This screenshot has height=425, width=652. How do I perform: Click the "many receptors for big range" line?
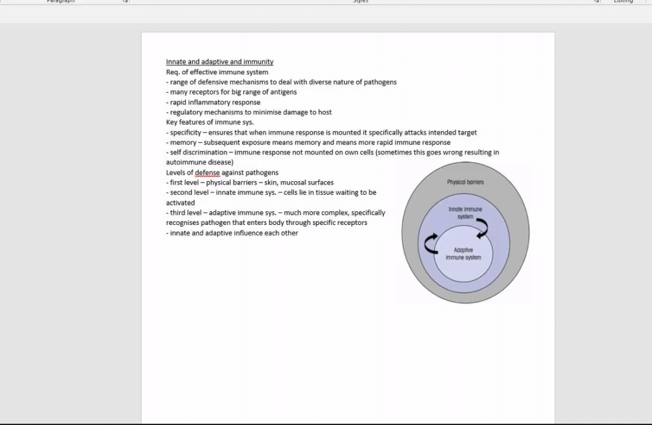[x=231, y=92]
